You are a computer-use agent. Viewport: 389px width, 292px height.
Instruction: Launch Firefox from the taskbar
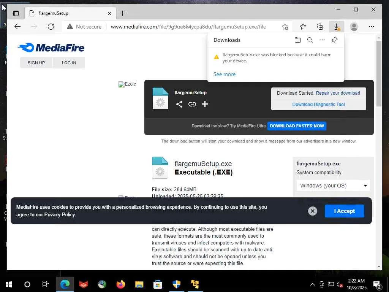point(120,284)
